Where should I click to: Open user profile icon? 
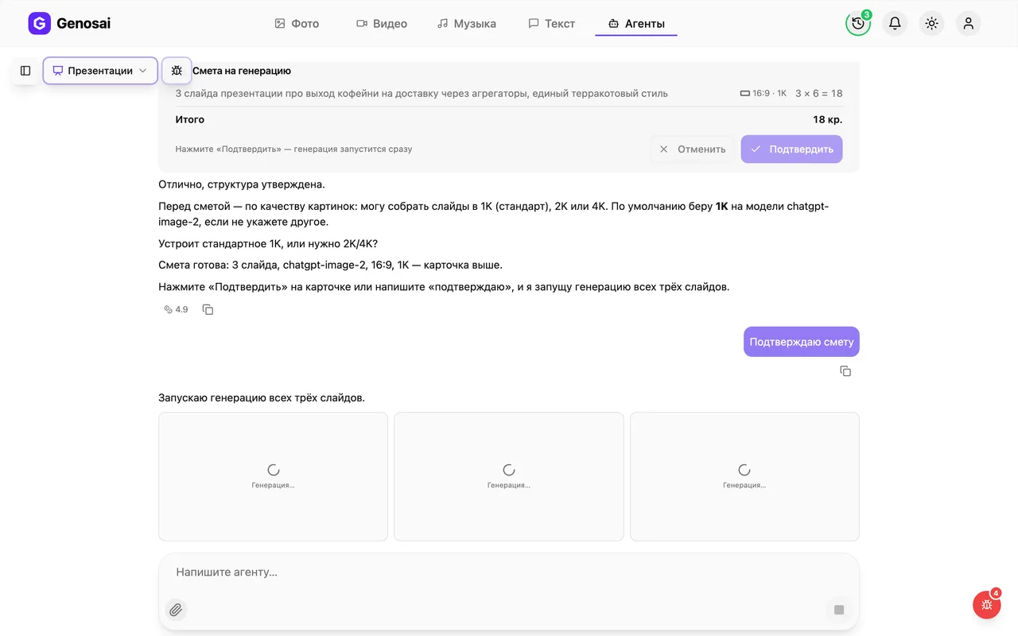coord(968,23)
